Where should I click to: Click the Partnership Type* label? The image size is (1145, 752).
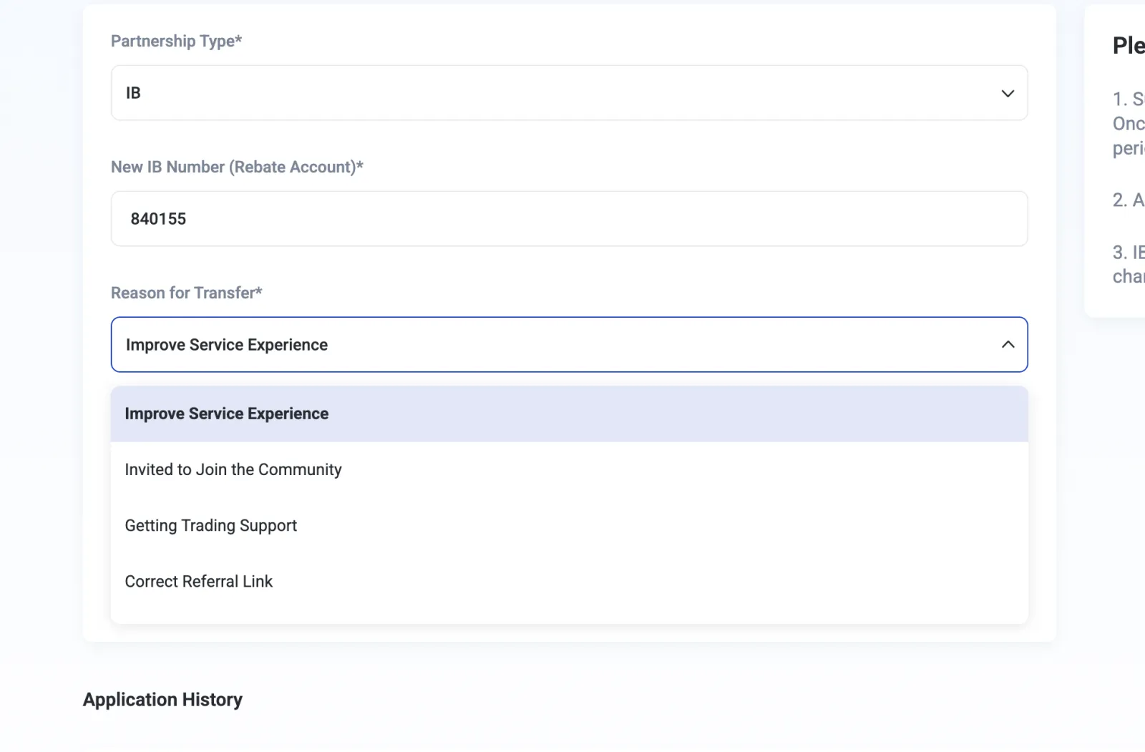[176, 41]
